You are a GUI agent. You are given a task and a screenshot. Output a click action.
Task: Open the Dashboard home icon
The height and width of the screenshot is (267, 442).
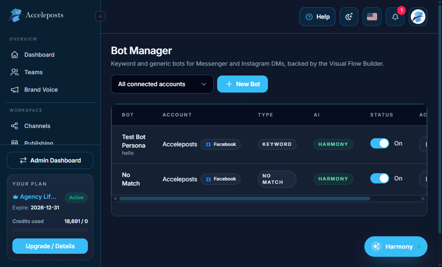pyautogui.click(x=15, y=55)
